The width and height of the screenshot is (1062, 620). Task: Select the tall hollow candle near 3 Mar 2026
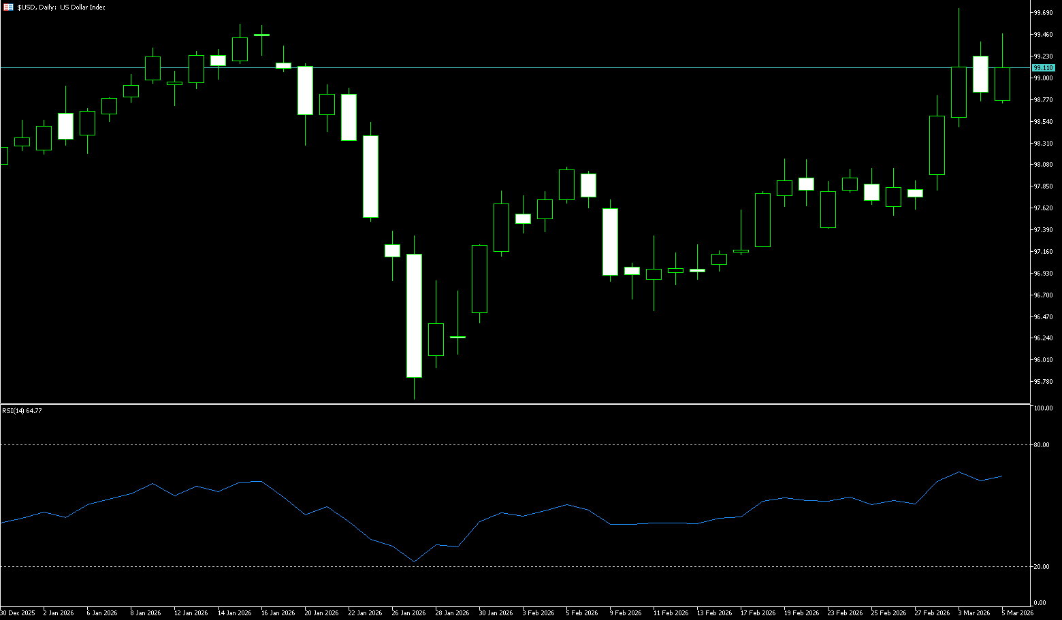959,92
